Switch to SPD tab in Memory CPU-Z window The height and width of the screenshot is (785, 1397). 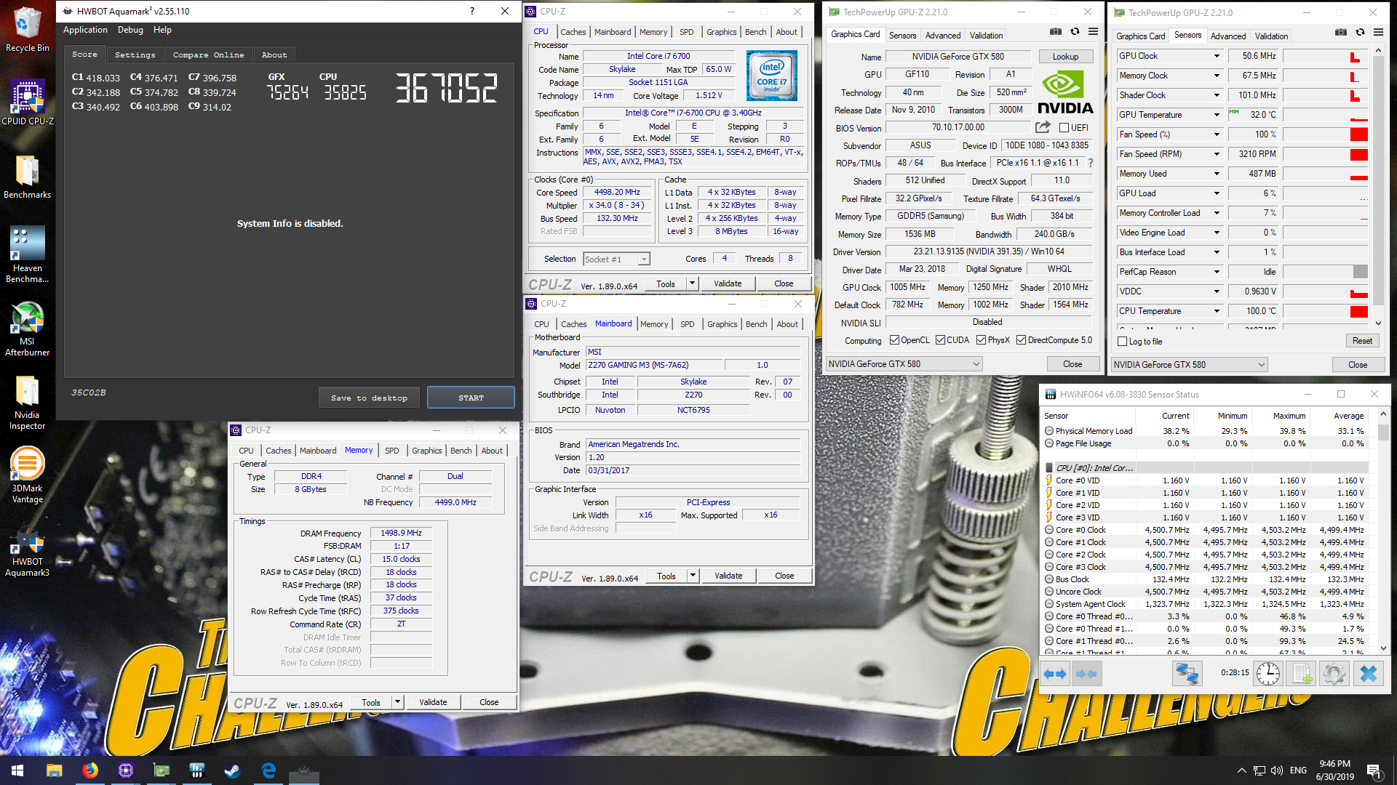pyautogui.click(x=391, y=451)
